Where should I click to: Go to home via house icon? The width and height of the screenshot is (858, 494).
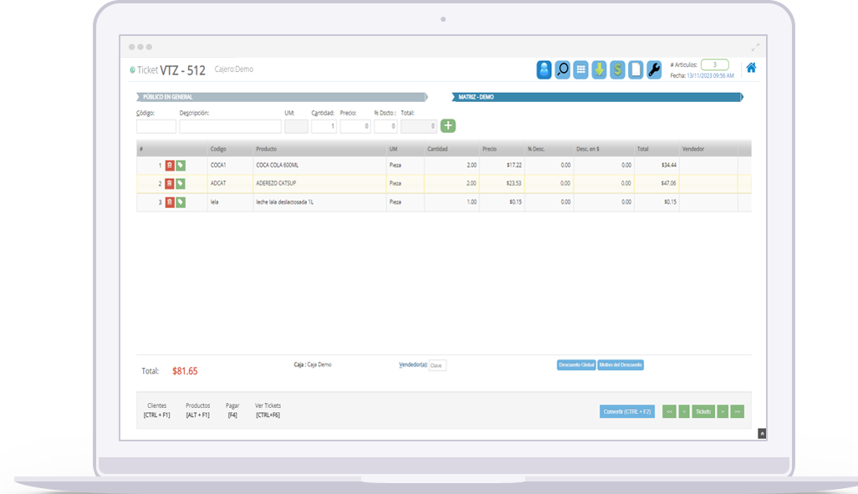point(751,68)
